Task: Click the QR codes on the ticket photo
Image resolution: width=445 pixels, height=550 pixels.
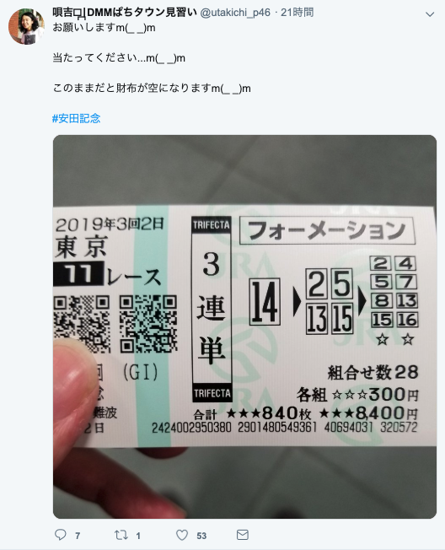Action: point(115,324)
